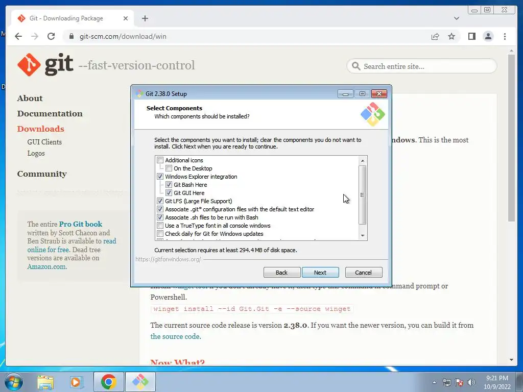Open Windows Media Player from taskbar
The width and height of the screenshot is (523, 392).
point(76,382)
